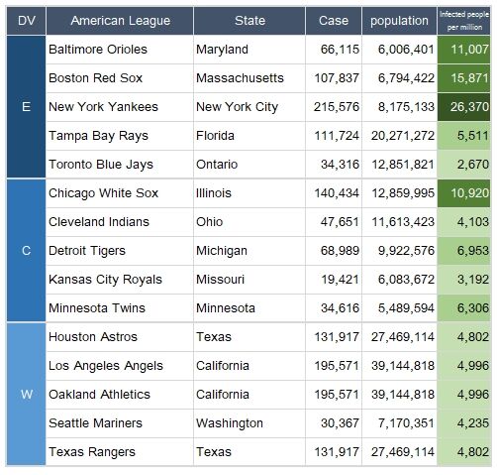The width and height of the screenshot is (497, 475).
Task: Click the 10,920 per million cell
Action: [x=464, y=193]
